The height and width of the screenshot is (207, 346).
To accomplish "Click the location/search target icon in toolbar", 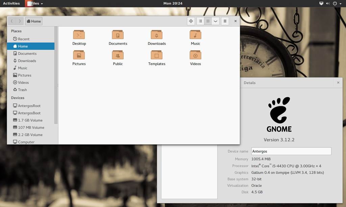I will (x=191, y=21).
